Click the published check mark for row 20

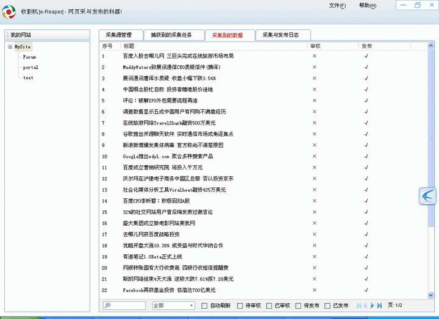pos(366,268)
